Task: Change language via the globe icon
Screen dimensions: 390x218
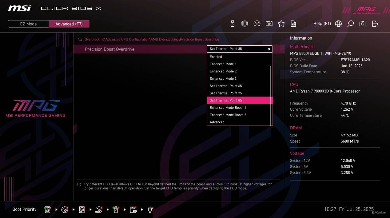Action: click(x=338, y=24)
